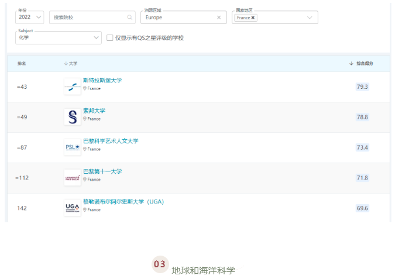Sort by 大学 column header
Screen dimensions: 416x279
click(70, 63)
